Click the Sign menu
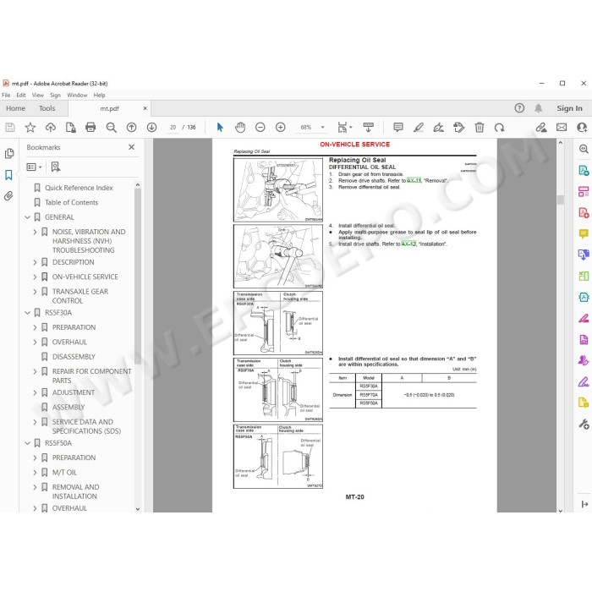Viewport: 592px width, 592px height. [x=55, y=95]
